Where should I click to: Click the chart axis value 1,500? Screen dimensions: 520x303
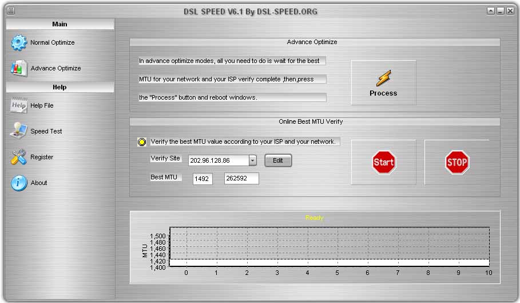157,236
